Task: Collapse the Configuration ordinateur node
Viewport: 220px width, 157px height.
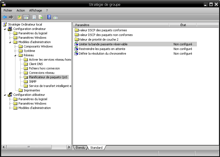Action: point(5,29)
